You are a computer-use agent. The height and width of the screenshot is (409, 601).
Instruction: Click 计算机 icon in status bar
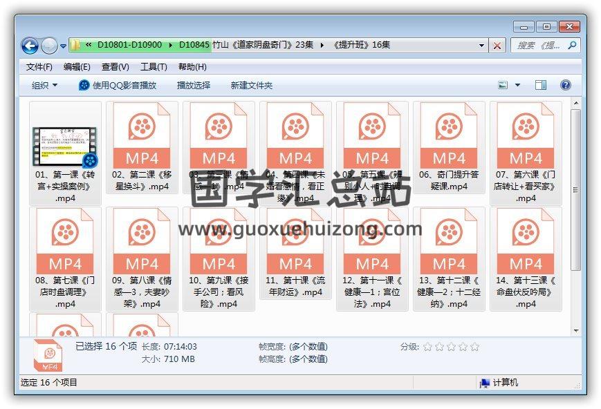(x=485, y=383)
